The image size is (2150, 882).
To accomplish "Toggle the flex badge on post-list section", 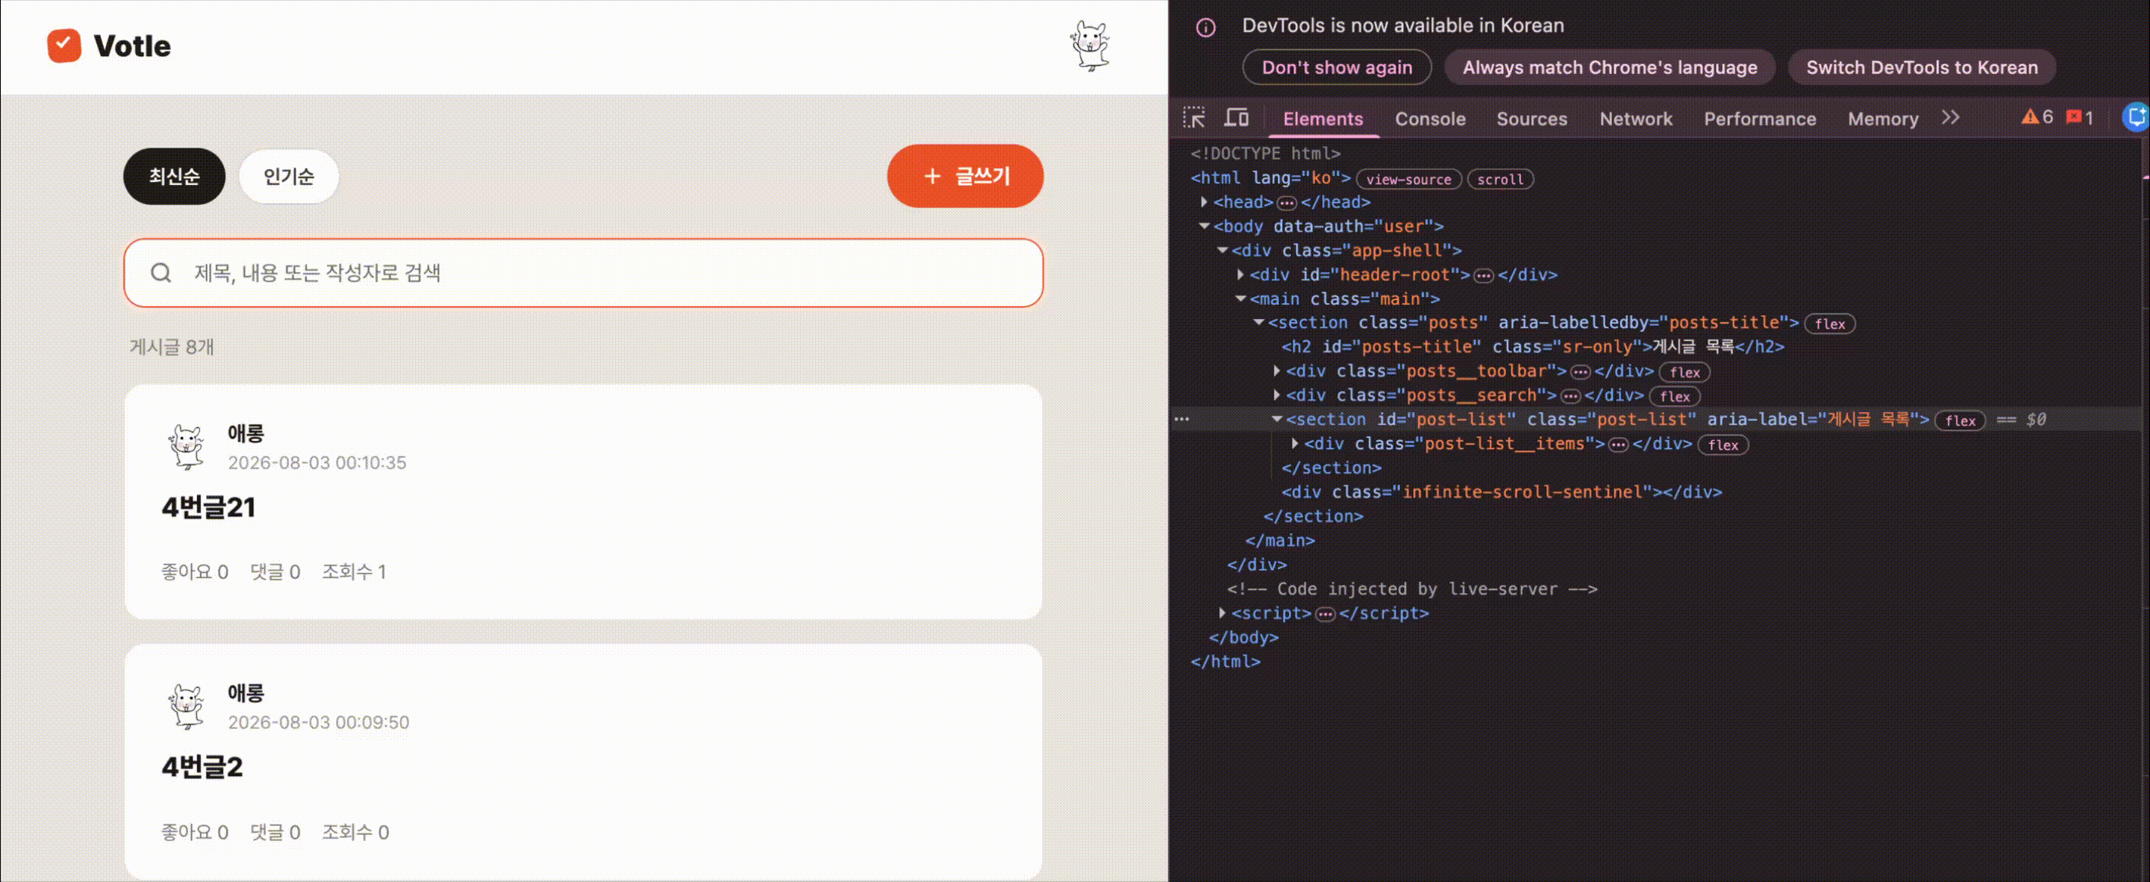I will pos(1960,421).
